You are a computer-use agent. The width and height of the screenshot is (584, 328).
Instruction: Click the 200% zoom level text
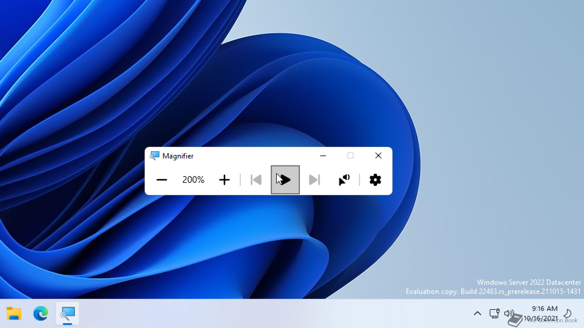(193, 180)
